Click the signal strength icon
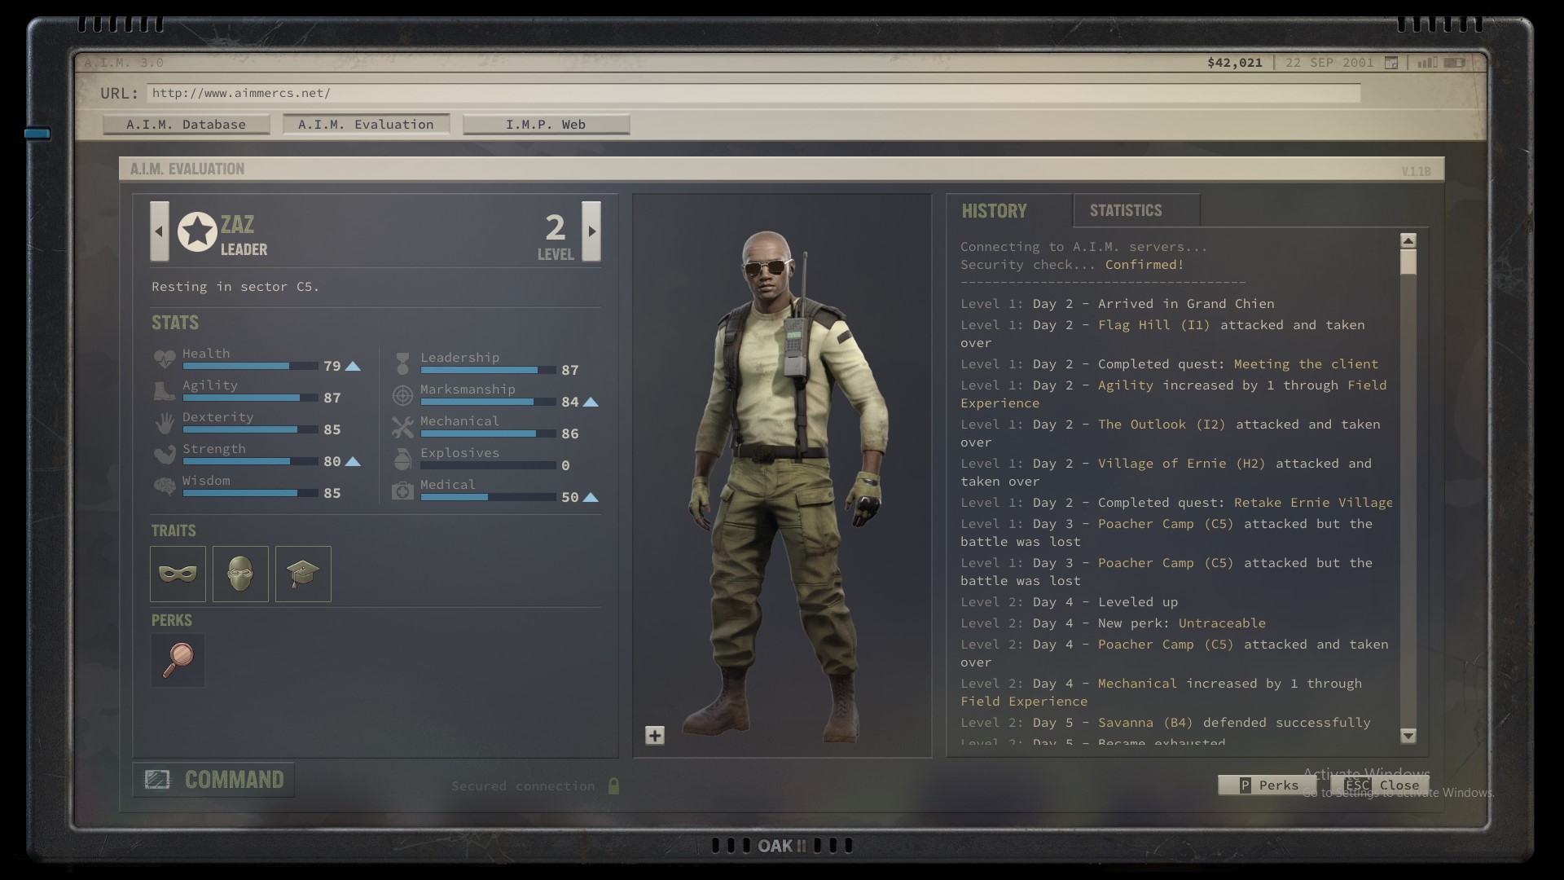Image resolution: width=1564 pixels, height=880 pixels. [1427, 63]
